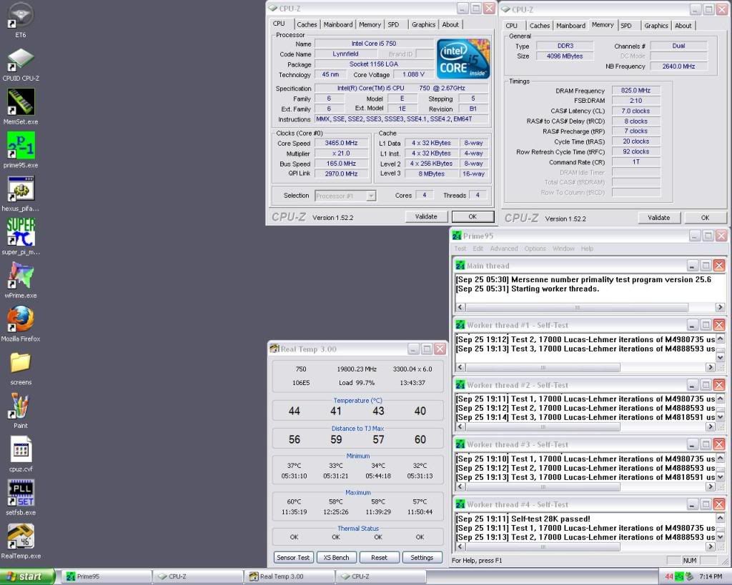Open Caches tab in left CPU-Z
This screenshot has height=585, width=732.
[307, 25]
